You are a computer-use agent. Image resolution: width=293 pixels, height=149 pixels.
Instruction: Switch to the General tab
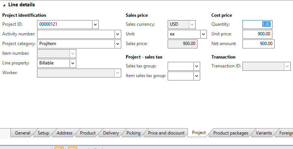pyautogui.click(x=22, y=133)
